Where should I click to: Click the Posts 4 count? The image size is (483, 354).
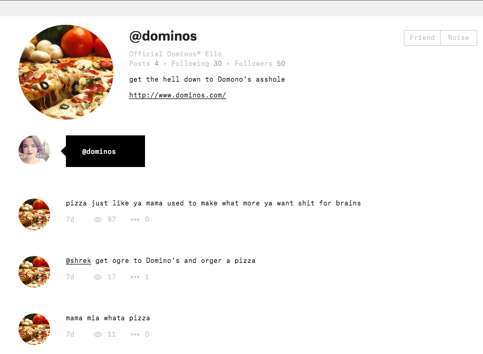coord(144,63)
